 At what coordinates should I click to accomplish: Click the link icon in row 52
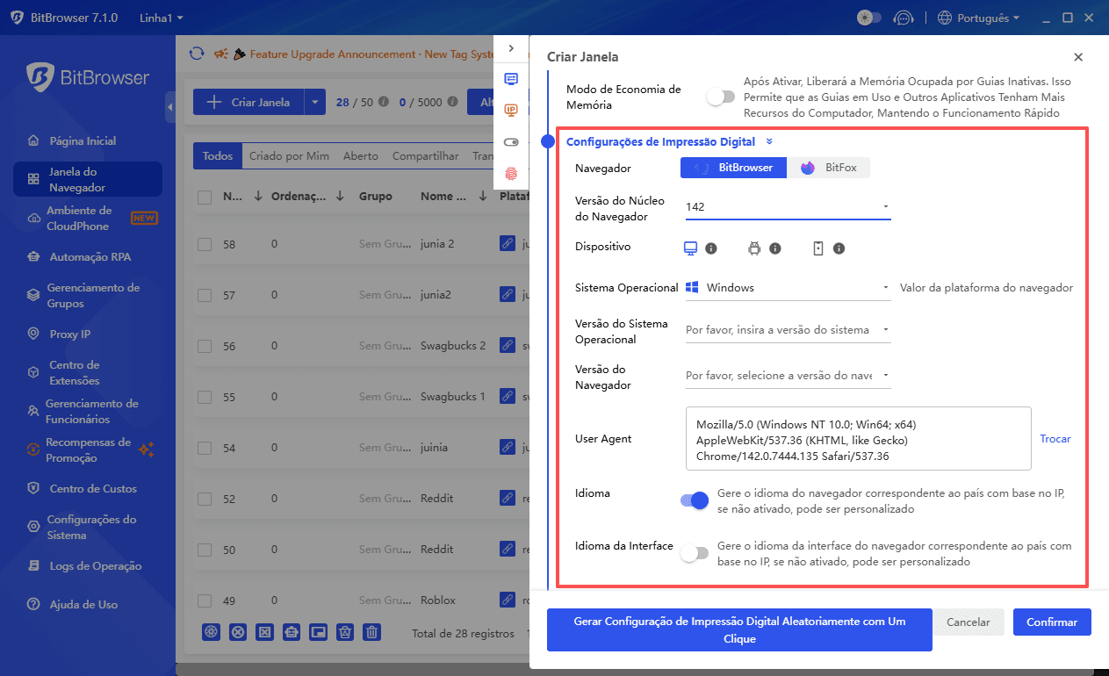click(x=508, y=498)
